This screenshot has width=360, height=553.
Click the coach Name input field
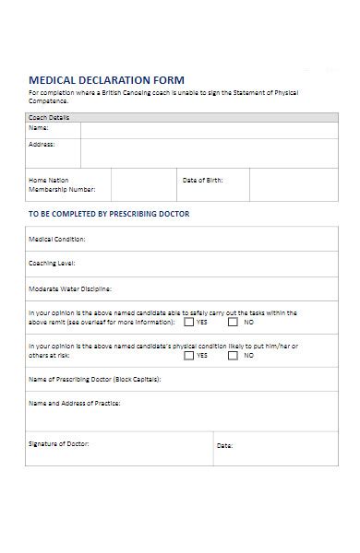210,131
